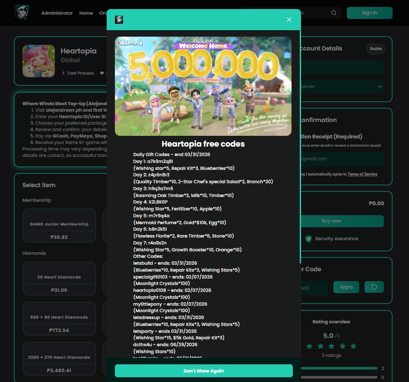Select GAMG Junior Membership item
Image resolution: width=409 pixels, height=382 pixels.
(59, 225)
